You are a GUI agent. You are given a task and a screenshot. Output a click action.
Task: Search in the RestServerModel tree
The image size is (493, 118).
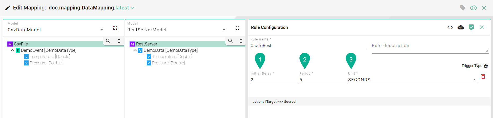point(231,41)
